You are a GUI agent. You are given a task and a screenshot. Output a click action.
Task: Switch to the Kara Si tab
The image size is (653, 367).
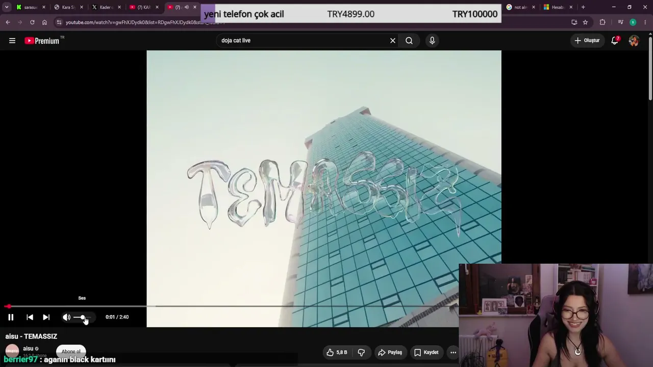68,7
